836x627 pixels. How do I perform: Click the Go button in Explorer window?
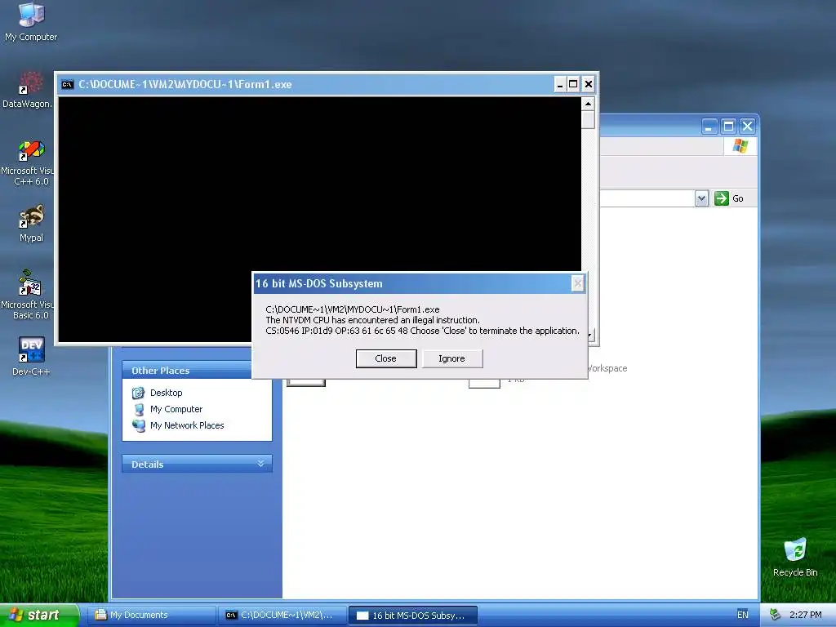[729, 198]
